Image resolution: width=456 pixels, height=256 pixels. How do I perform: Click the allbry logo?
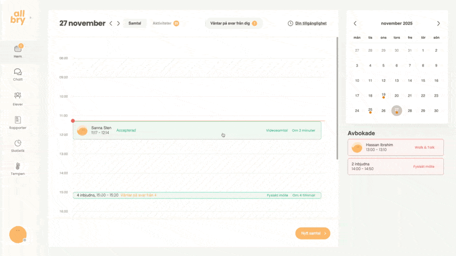tap(18, 17)
